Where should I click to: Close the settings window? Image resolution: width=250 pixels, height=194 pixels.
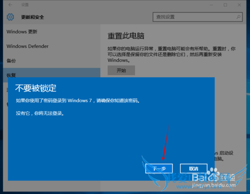pyautogui.click(x=239, y=5)
